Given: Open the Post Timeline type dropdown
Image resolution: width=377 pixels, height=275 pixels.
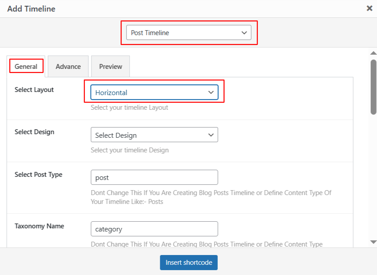Looking at the screenshot, I should pos(188,32).
